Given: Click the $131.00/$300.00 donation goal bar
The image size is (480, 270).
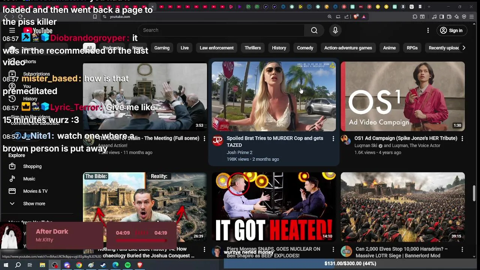Looking at the screenshot, I should 350,264.
